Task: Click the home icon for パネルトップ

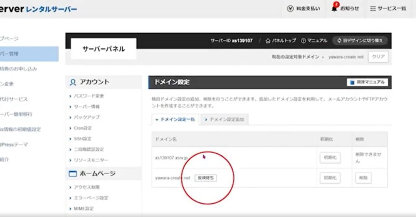Action: coord(268,41)
